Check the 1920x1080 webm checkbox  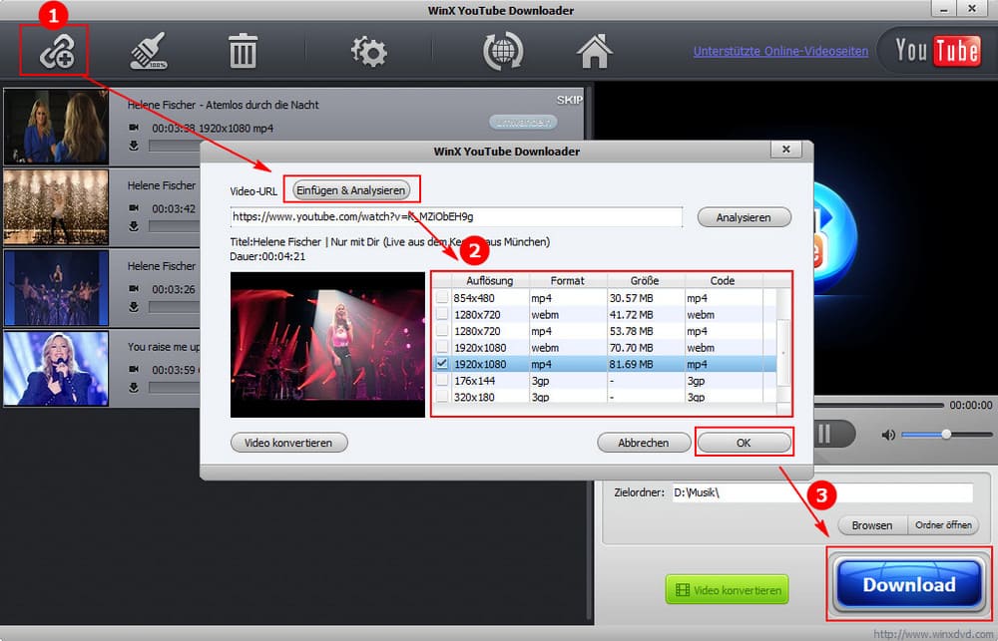[x=442, y=347]
